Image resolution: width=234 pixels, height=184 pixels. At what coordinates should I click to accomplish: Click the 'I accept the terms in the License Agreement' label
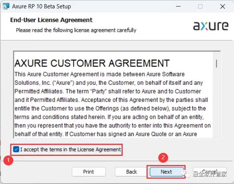click(70, 149)
